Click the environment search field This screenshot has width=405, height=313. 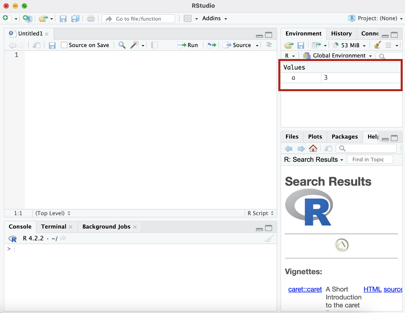pyautogui.click(x=389, y=56)
